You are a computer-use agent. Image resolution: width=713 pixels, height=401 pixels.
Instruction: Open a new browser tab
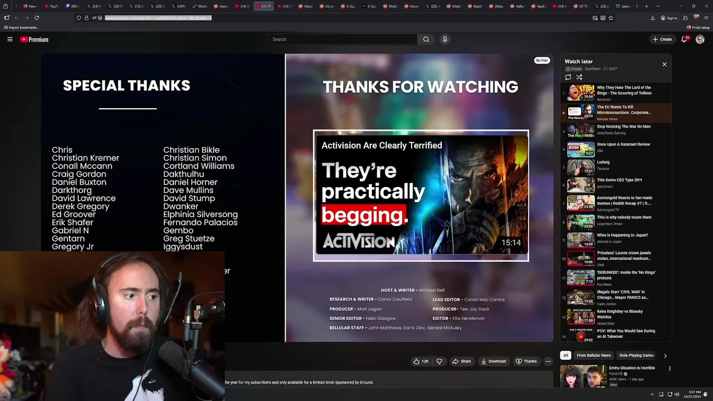click(x=646, y=6)
